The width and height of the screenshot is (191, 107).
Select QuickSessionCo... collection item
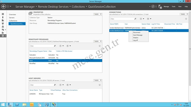17,24
